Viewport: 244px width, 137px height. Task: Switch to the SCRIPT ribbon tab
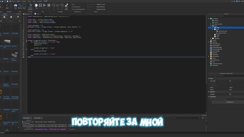coord(45,1)
